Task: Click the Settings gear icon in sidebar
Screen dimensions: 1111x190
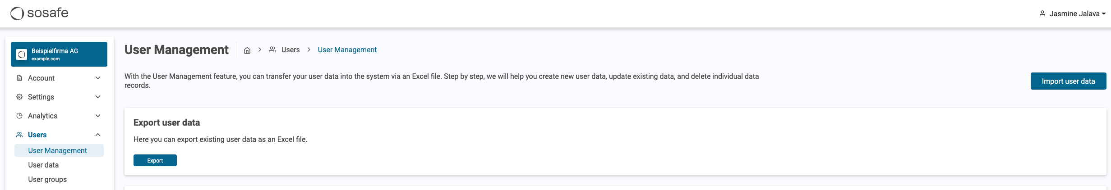Action: point(19,97)
